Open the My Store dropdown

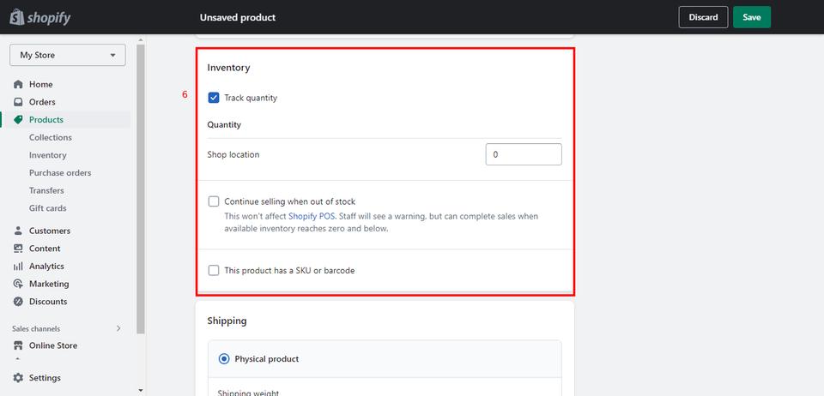[x=67, y=55]
